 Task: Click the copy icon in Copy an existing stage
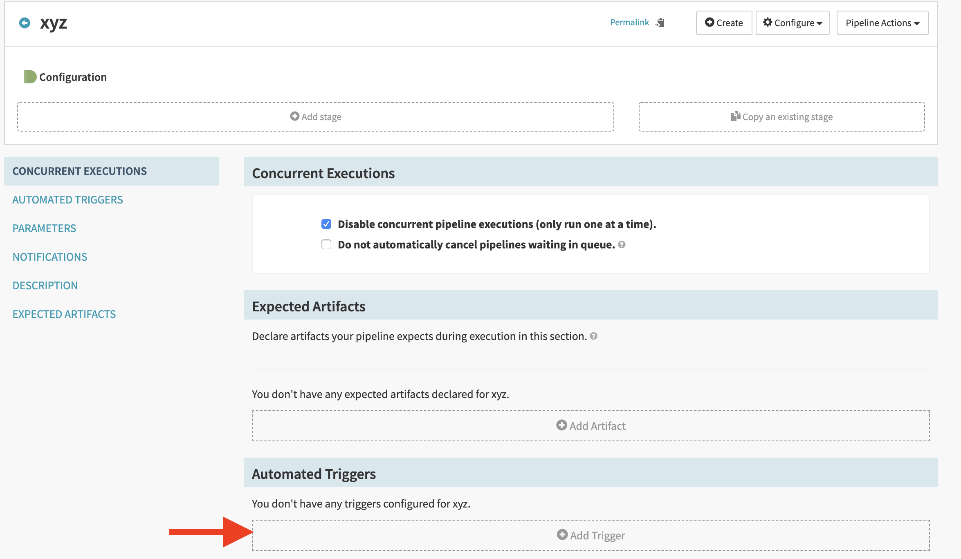click(735, 116)
